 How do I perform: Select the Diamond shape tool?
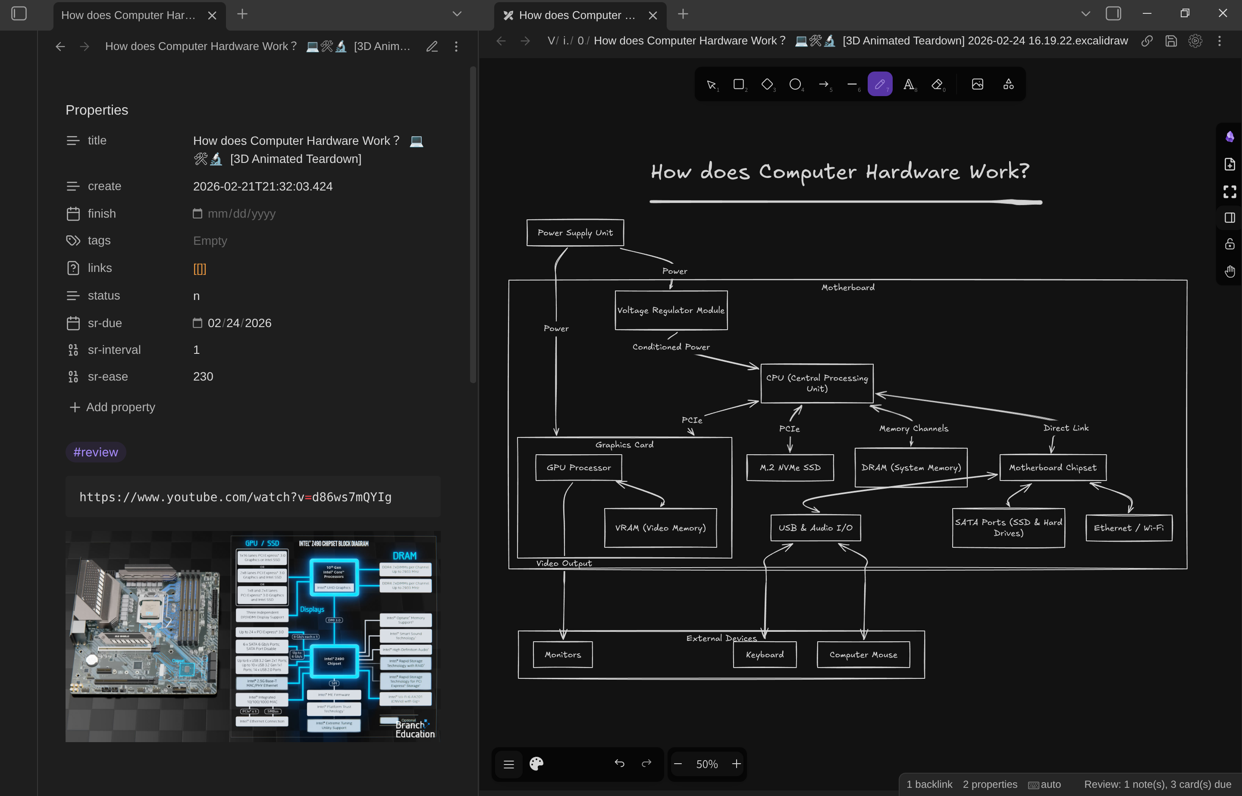pos(767,84)
